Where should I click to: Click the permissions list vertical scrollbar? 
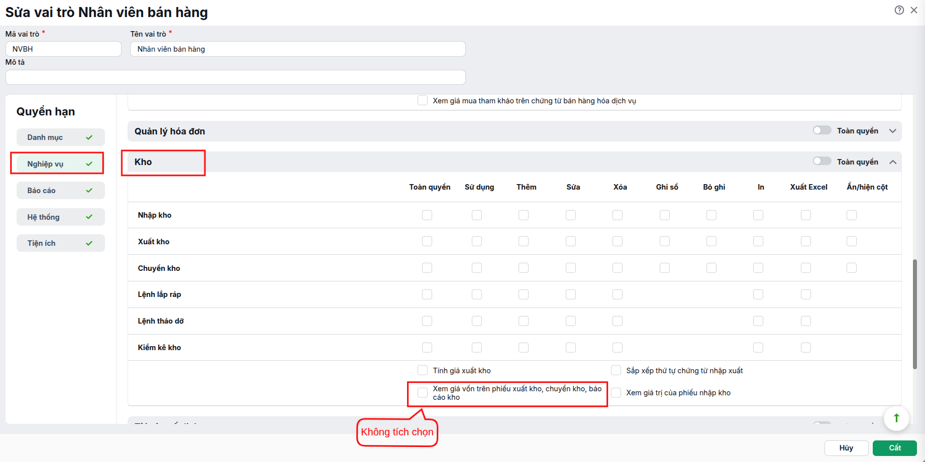(915, 315)
